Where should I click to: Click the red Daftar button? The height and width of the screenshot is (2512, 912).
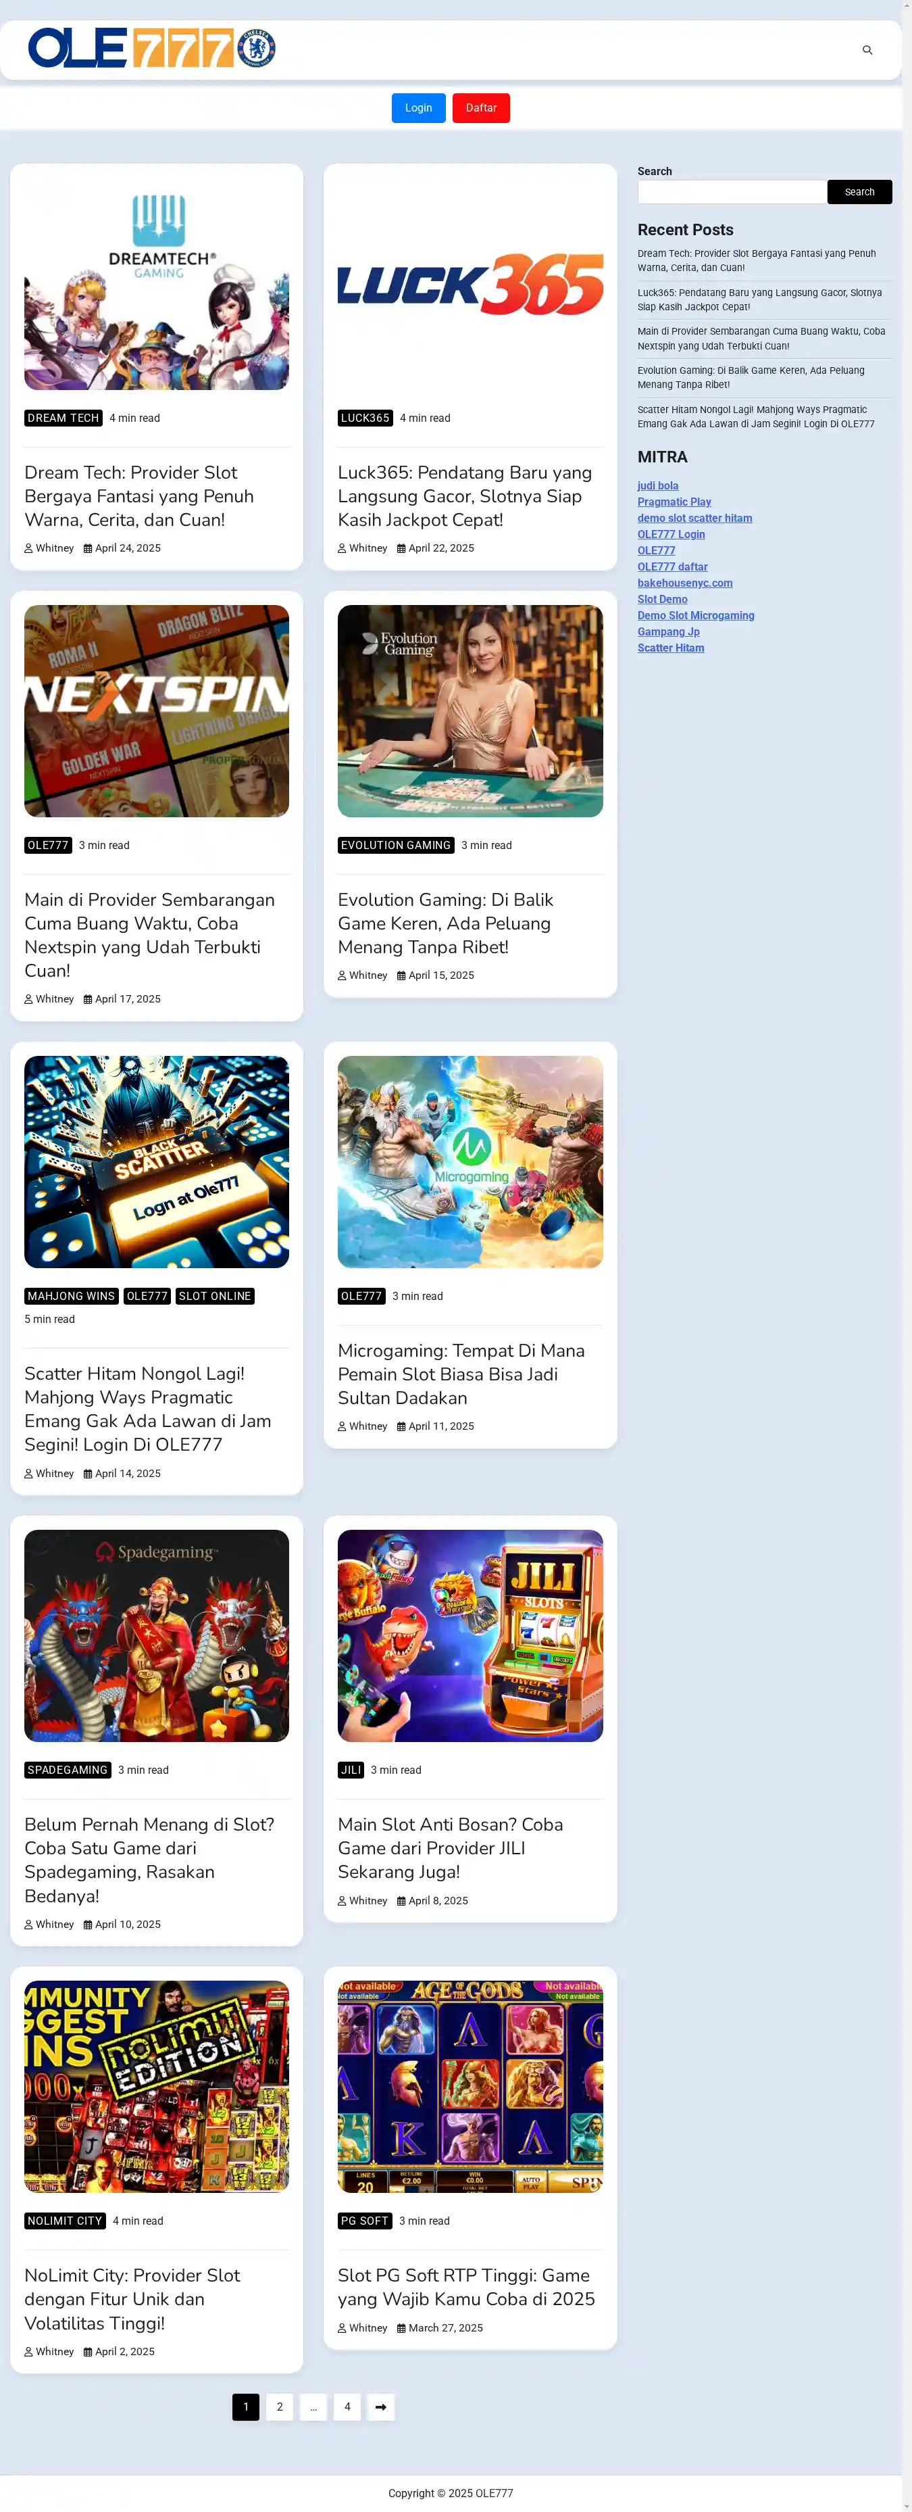point(480,108)
